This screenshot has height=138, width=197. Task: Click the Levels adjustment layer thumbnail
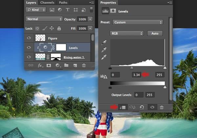point(46,47)
